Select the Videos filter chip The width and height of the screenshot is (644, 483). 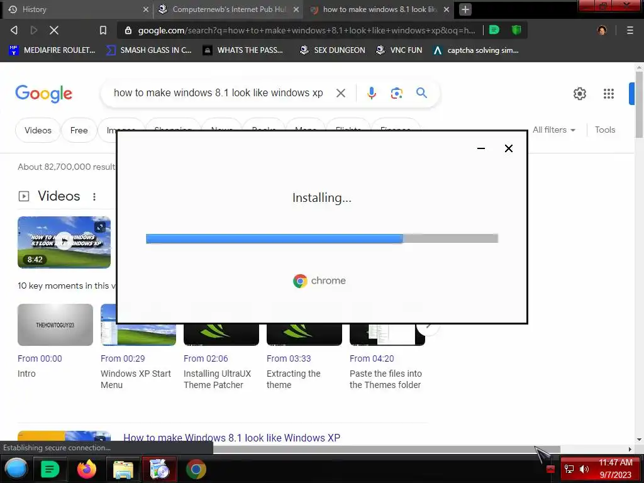(38, 130)
